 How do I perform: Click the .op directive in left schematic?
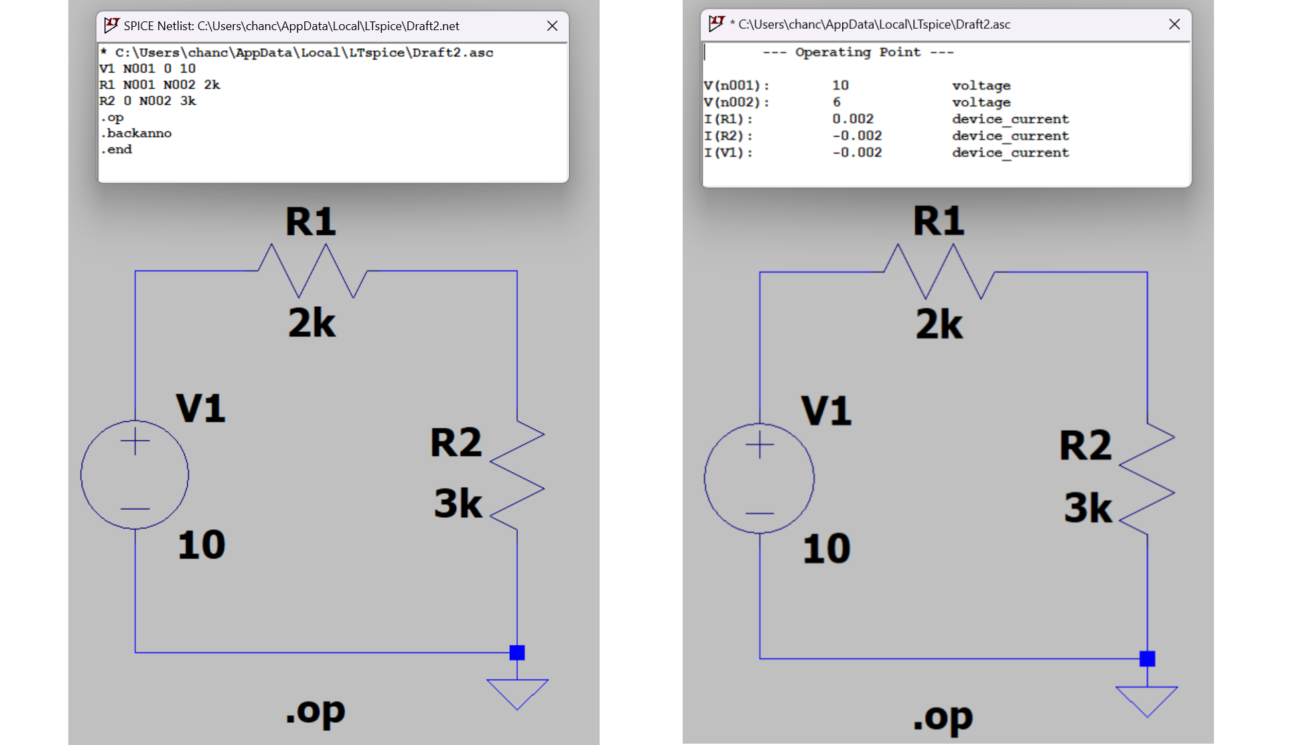315,712
